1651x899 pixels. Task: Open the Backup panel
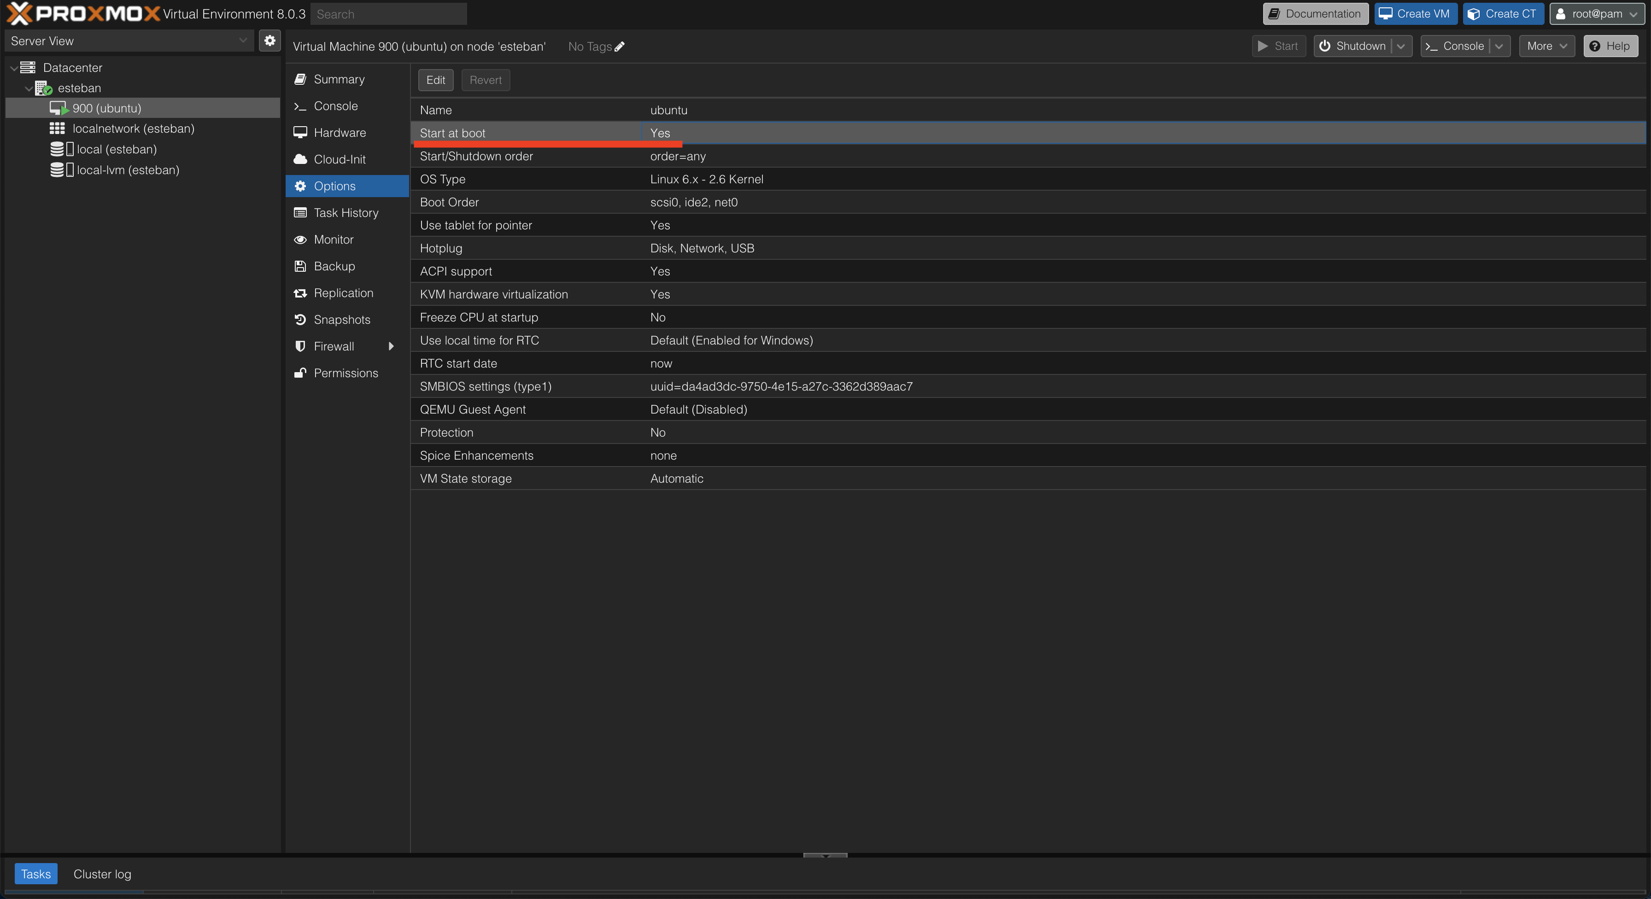pyautogui.click(x=347, y=266)
